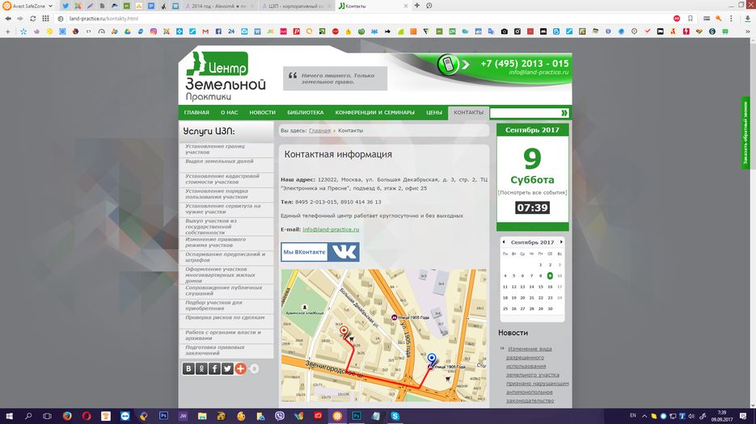Screen dimensions: 756x424
Task: Open the Twitter pinned tab
Action: [65, 6]
